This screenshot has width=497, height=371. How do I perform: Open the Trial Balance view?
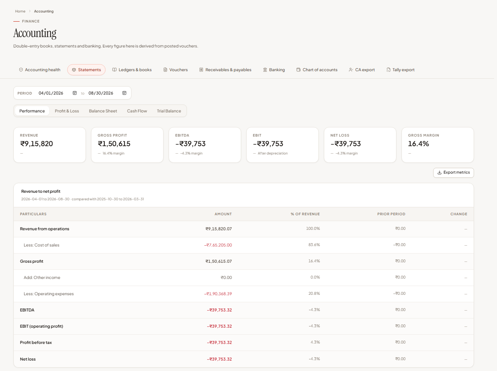pos(169,111)
